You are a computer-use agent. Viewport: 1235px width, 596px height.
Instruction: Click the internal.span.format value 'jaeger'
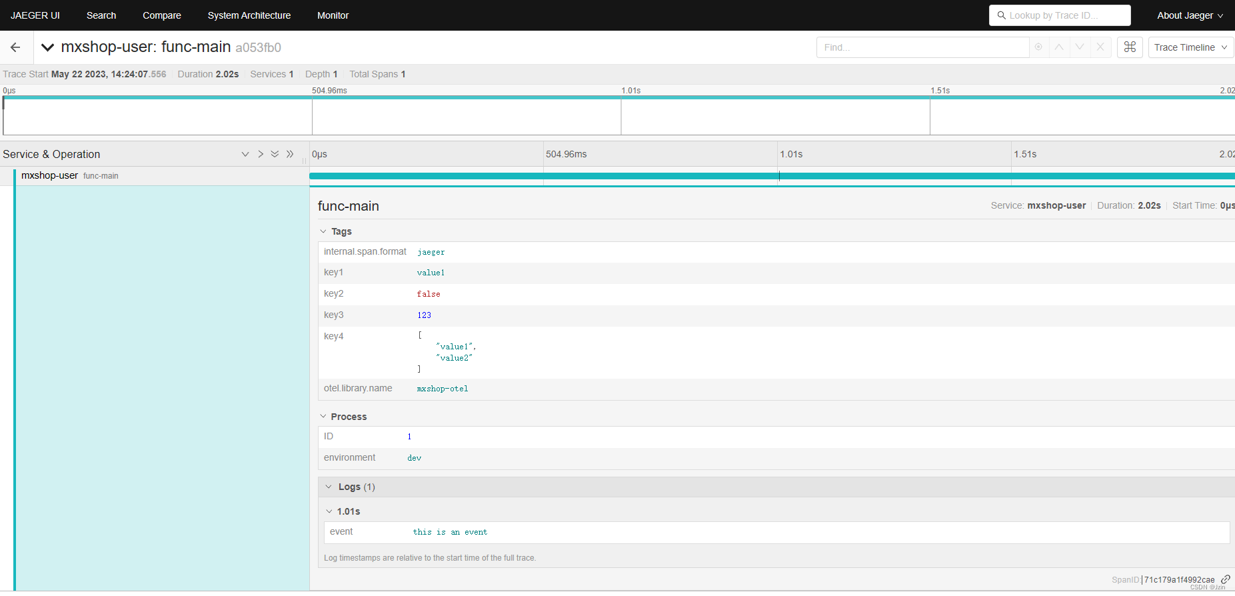[x=431, y=252]
